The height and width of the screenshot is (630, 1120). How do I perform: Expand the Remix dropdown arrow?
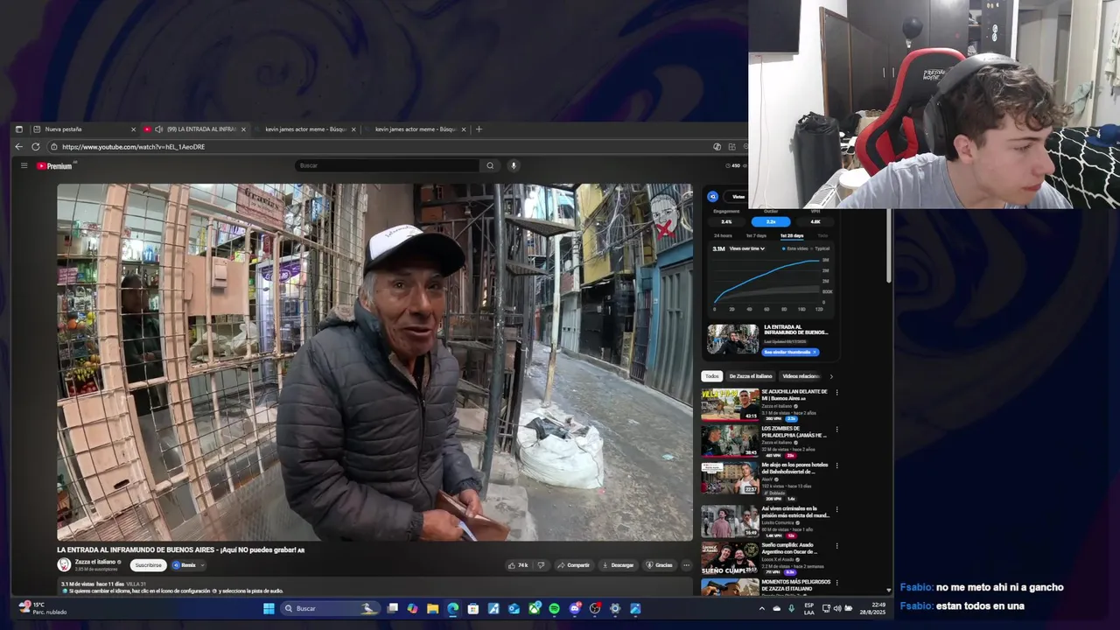(x=202, y=565)
